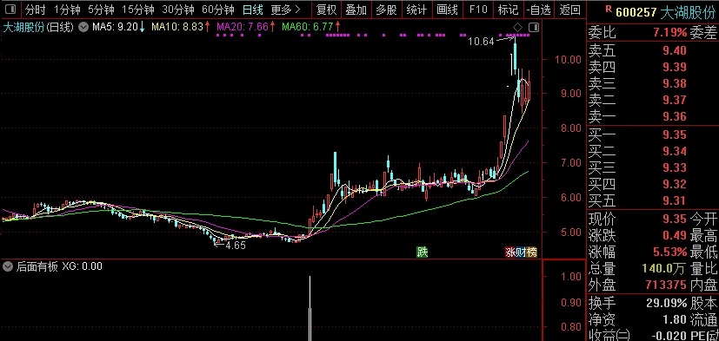Open the 统计 statistics button
Viewport: 719px width, 341px height.
(416, 10)
